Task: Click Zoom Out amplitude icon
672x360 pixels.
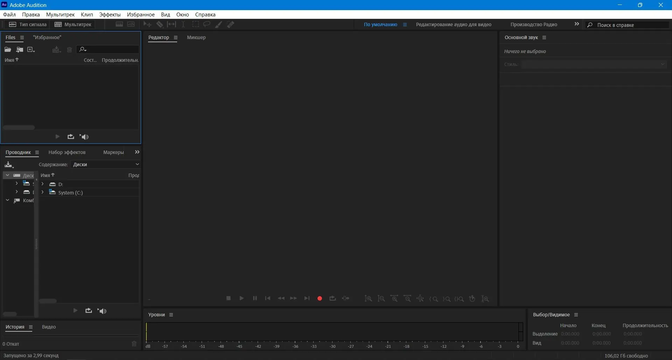Action: tap(381, 299)
